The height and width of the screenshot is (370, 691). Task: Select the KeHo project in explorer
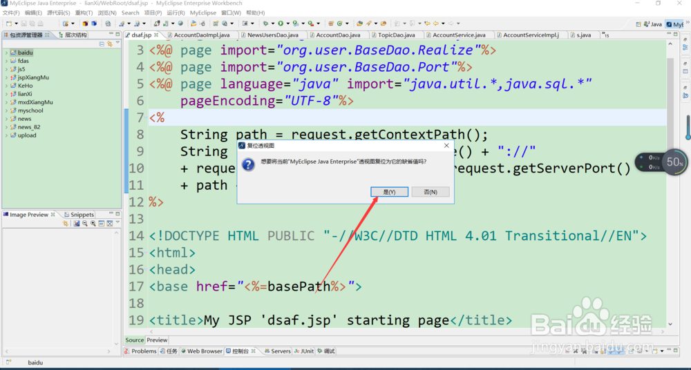(25, 86)
